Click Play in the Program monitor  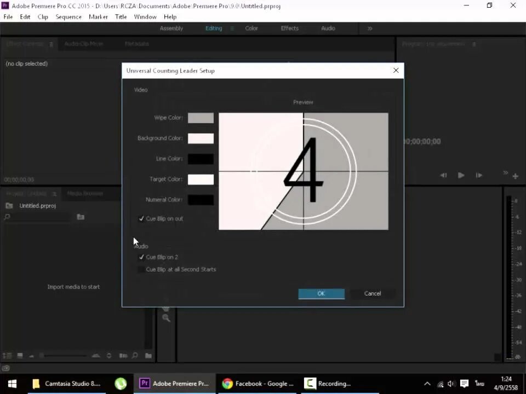point(461,175)
